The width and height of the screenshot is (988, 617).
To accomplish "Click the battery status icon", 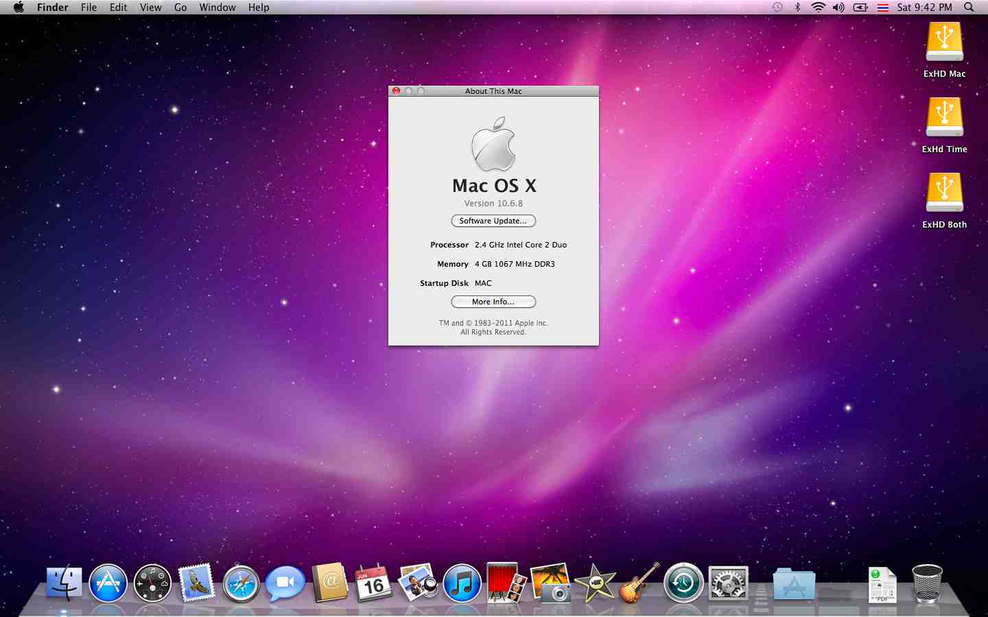I will 860,8.
